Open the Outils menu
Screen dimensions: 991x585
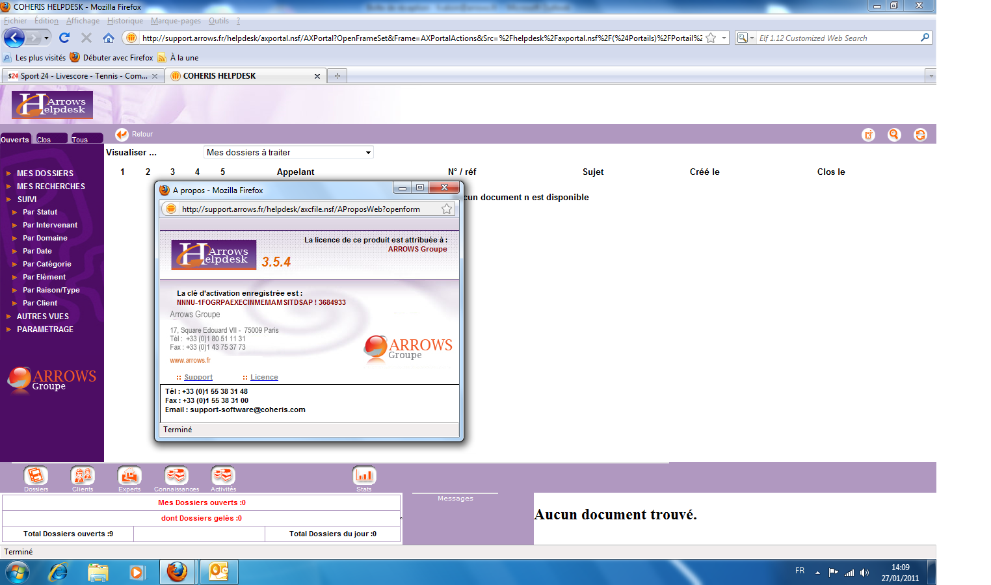coord(218,21)
